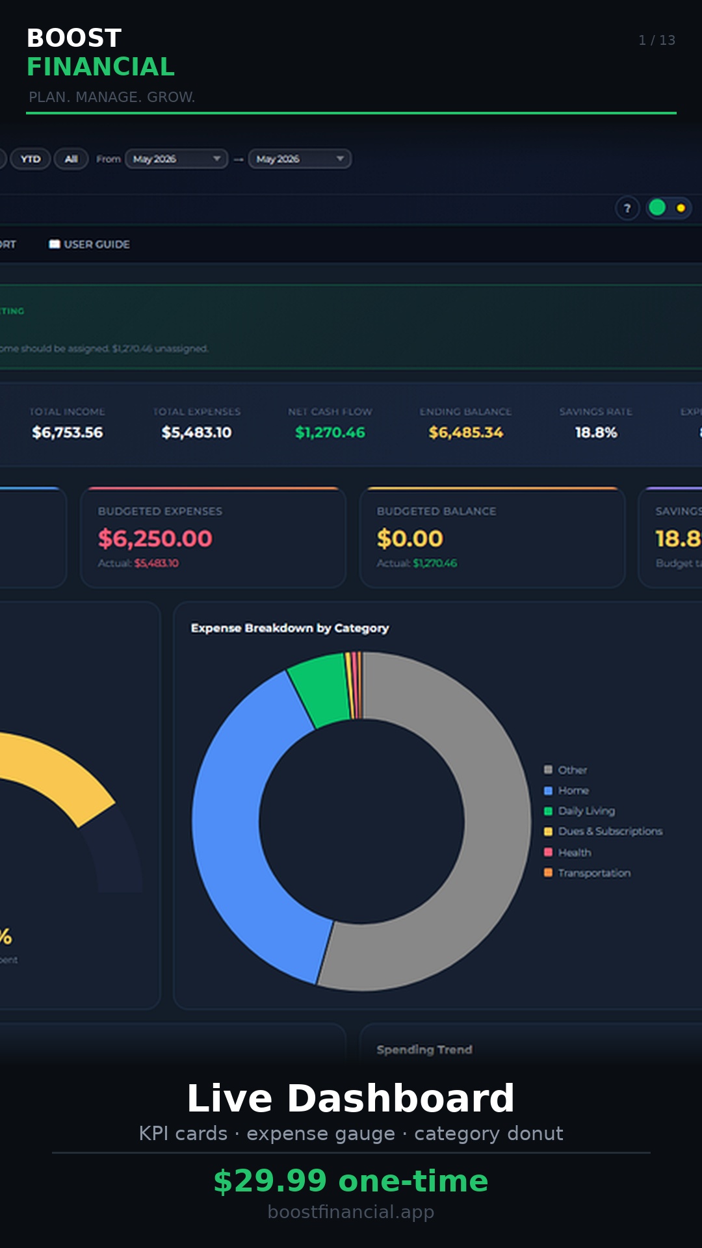
Task: Toggle the Daily Living legend entry
Action: point(579,811)
